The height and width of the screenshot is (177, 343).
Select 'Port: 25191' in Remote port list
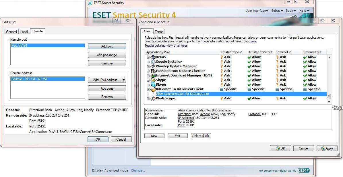click(48, 46)
